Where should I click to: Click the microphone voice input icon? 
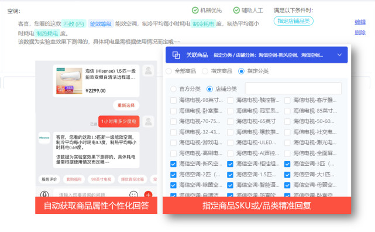(44, 194)
